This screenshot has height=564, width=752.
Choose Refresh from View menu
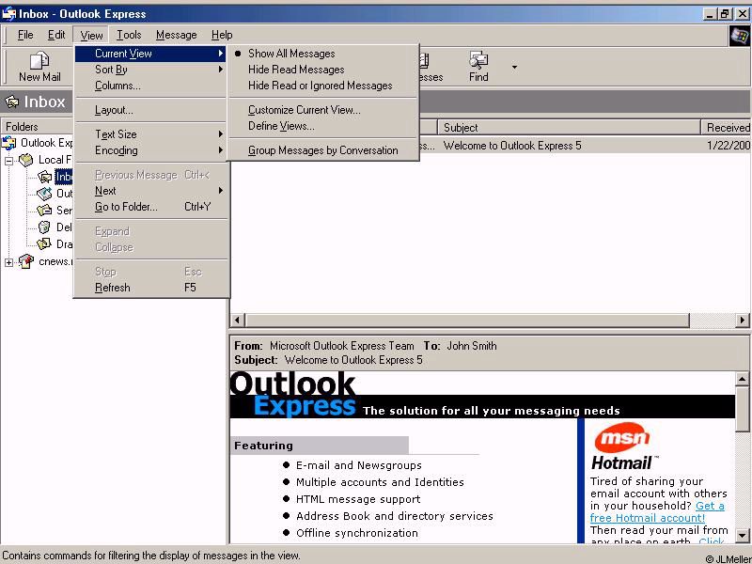coord(151,288)
